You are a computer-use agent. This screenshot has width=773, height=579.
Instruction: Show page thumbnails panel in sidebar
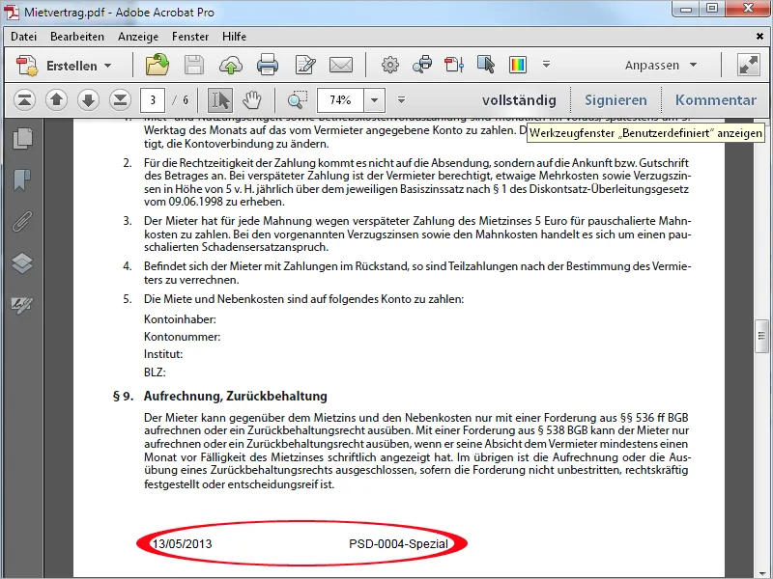click(22, 139)
